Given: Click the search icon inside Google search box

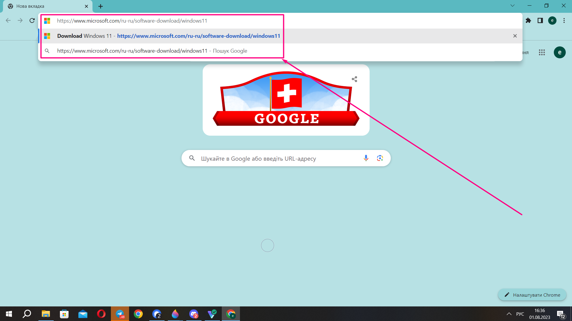Looking at the screenshot, I should point(192,158).
